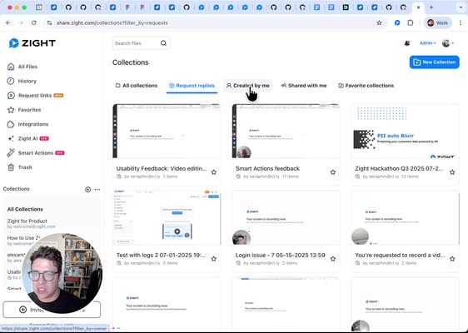Viewport: 468px width, 333px height.
Task: Open Chrome Work profile menu
Action: coord(437,22)
